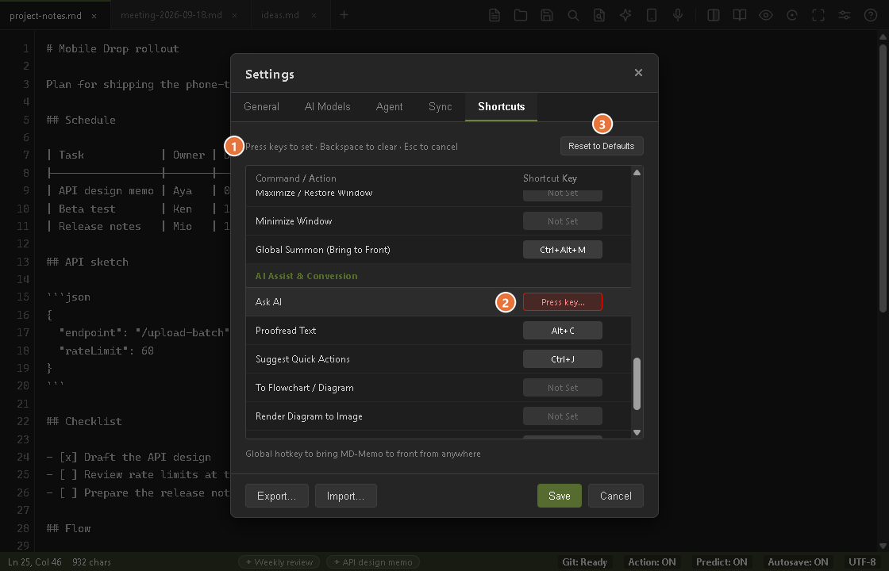The height and width of the screenshot is (571, 889).
Task: Click the Weekly review chip
Action: click(x=279, y=562)
